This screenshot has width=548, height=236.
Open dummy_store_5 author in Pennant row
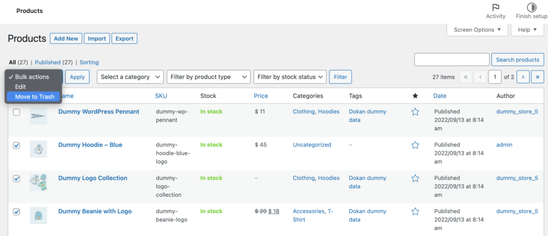click(517, 112)
